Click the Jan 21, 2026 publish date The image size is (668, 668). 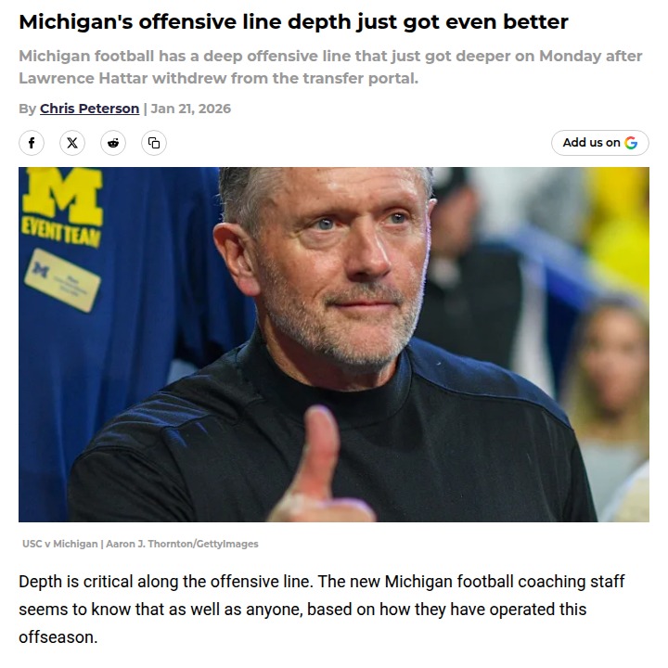[191, 109]
